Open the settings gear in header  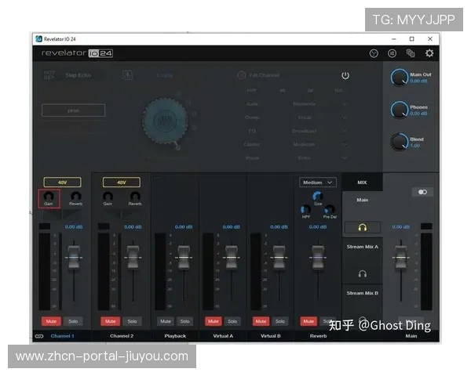tap(429, 53)
